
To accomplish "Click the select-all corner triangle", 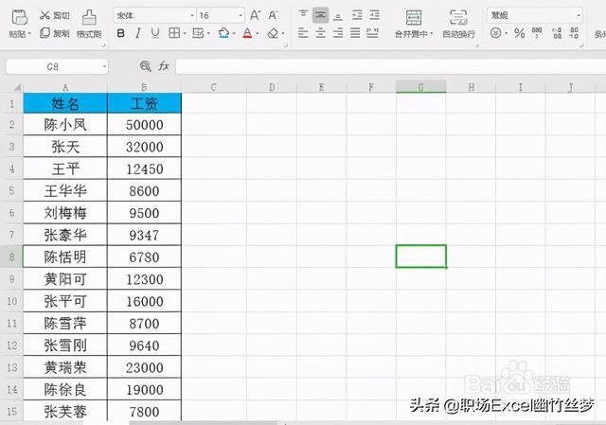I will coord(17,87).
